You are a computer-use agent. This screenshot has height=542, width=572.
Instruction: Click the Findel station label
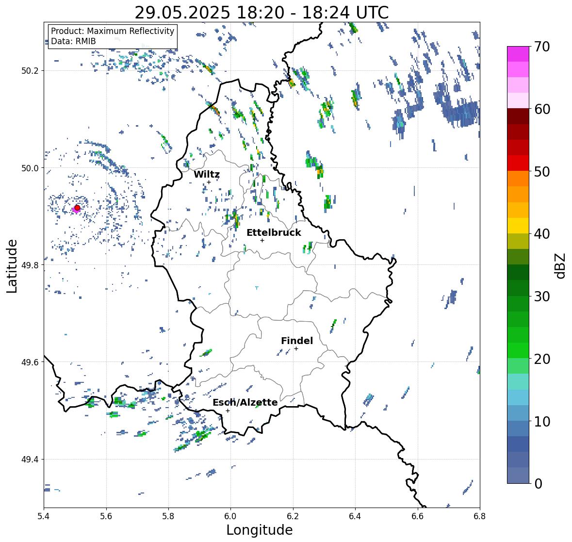297,341
